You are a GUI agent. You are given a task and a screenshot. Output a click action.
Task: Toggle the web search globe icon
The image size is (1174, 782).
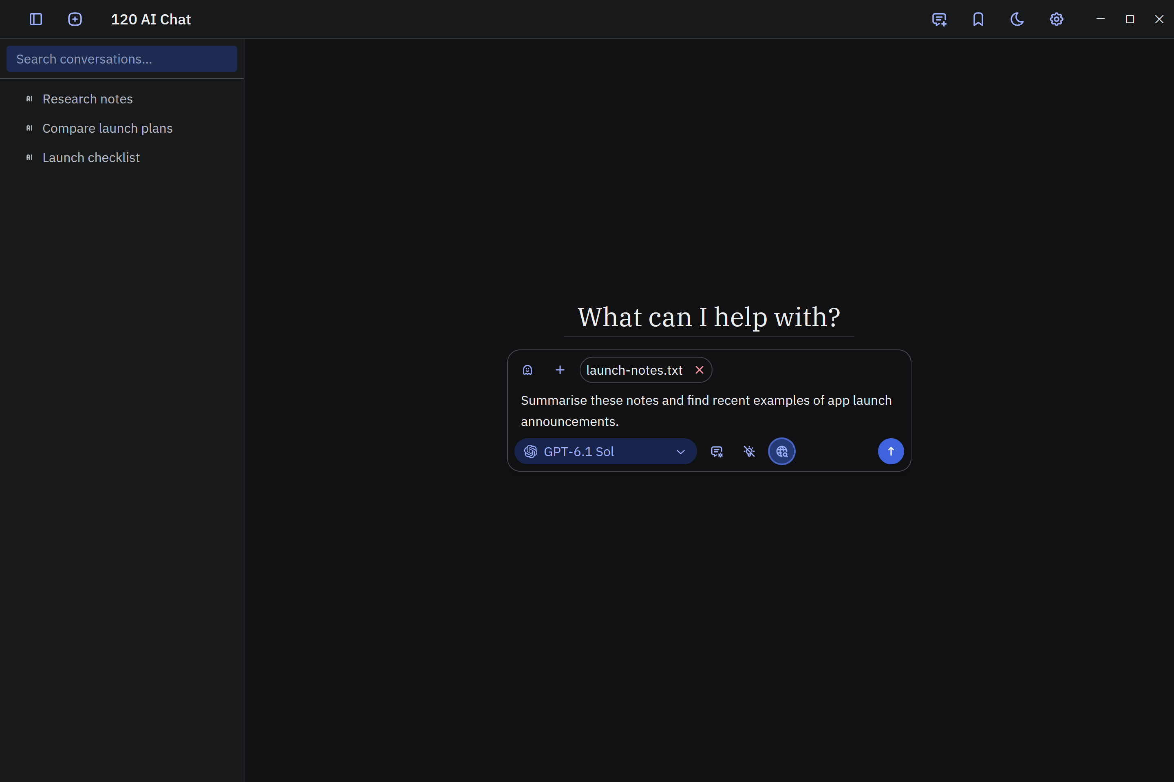[x=782, y=451]
